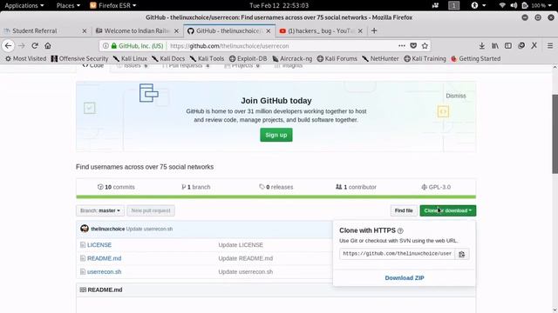This screenshot has width=558, height=313.
Task: Open the Kali Forums bookmark
Action: [337, 58]
